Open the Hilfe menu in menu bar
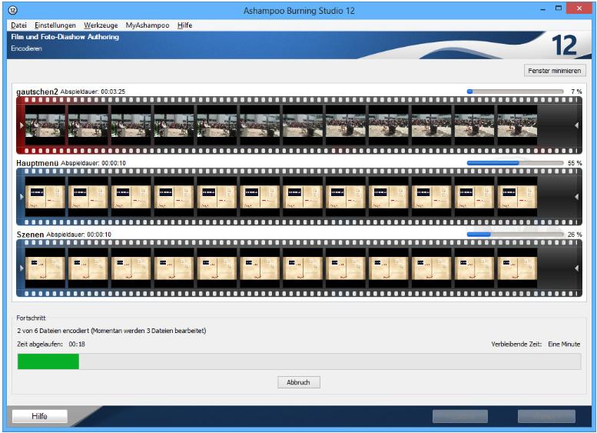The width and height of the screenshot is (597, 433). pos(184,25)
